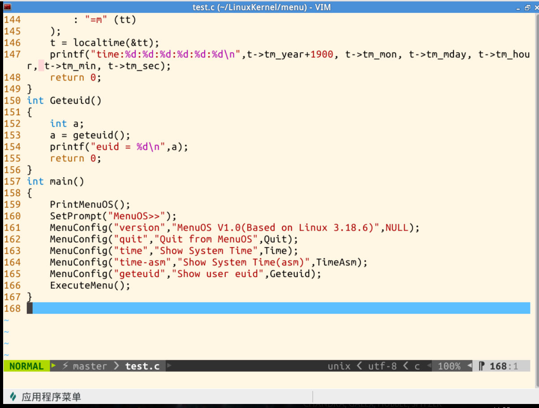
Task: Click the highlighted empty line 168
Action: [x=269, y=308]
